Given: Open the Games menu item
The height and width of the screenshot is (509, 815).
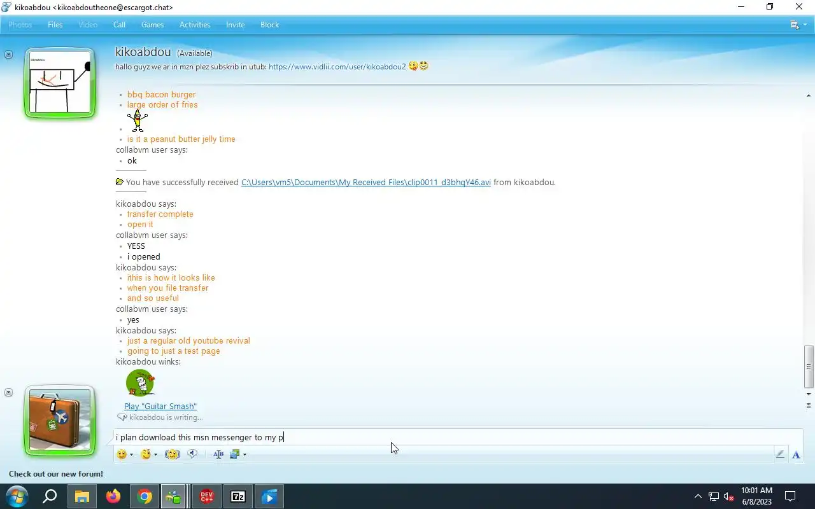Looking at the screenshot, I should 152,25.
